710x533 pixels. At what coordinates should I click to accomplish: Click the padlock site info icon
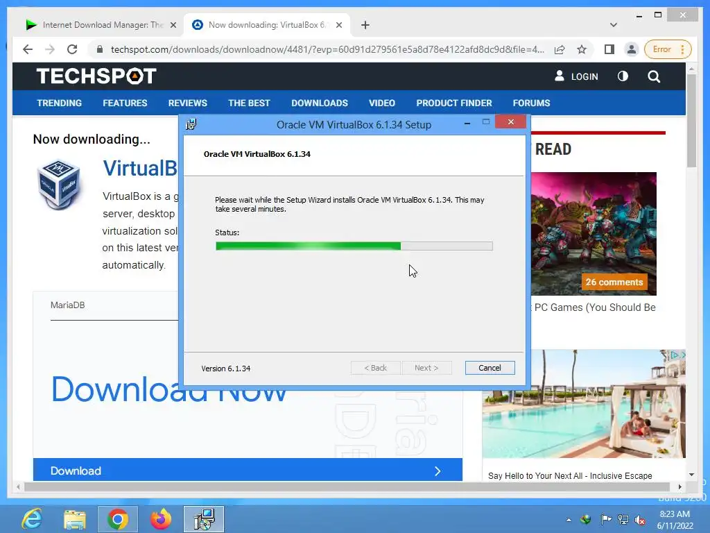(100, 49)
